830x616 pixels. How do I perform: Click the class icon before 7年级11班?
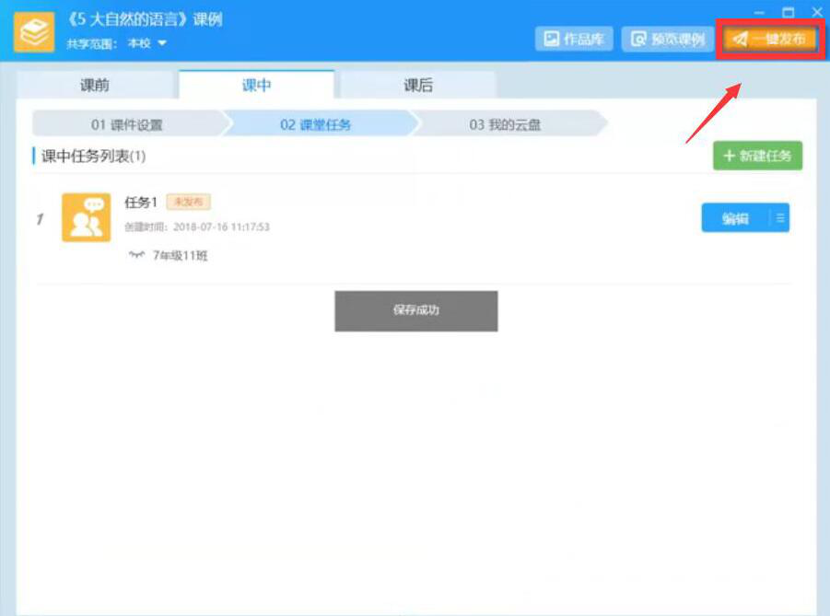pyautogui.click(x=136, y=255)
